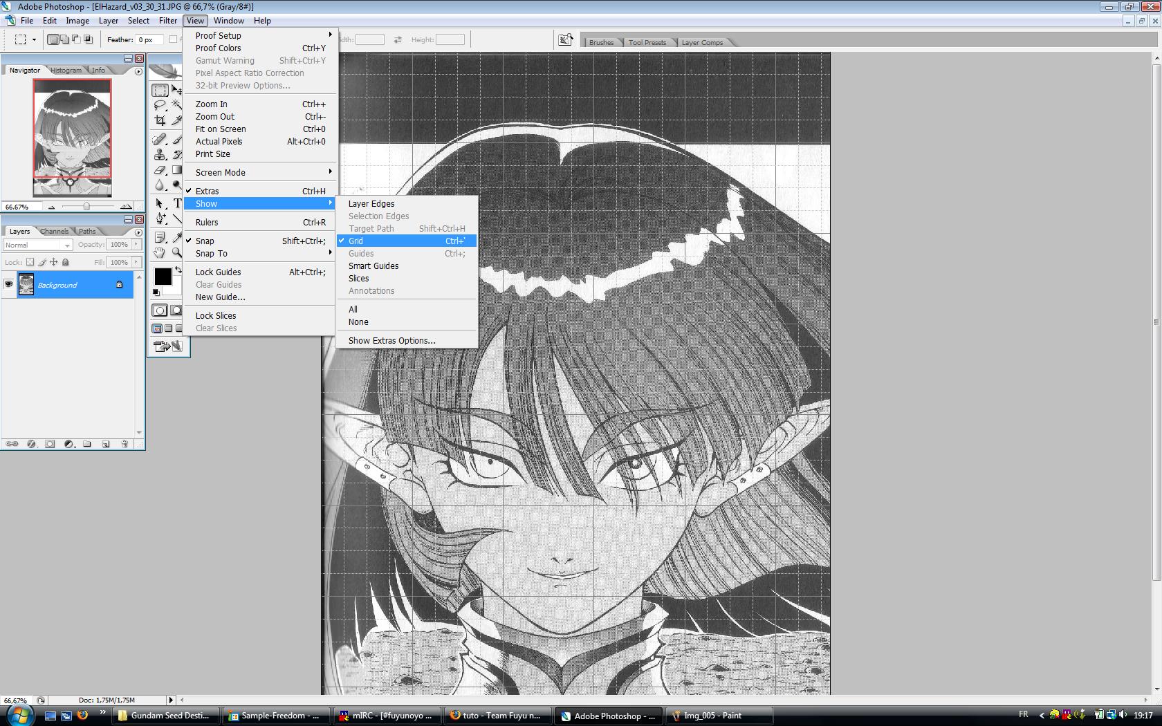Create a new layer with panel icon
The image size is (1162, 726).
coord(106,444)
